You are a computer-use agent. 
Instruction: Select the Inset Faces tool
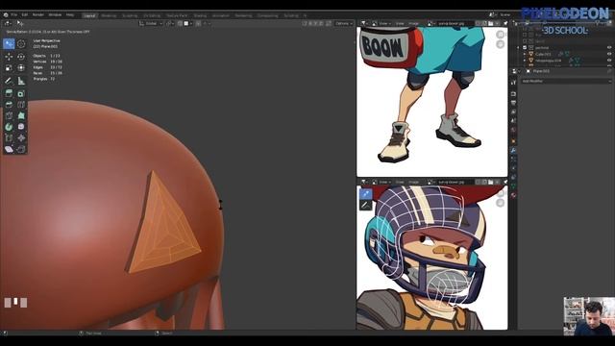pyautogui.click(x=21, y=93)
